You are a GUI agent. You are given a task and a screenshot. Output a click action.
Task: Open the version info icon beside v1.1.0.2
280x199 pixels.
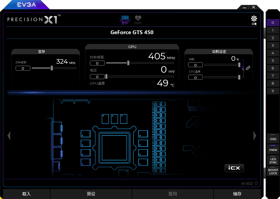(x=256, y=183)
